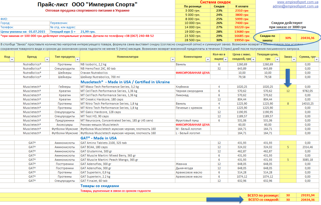The width and height of the screenshot is (321, 205).
Task: Select the "M - Белый логотип" comment cell
Action: coord(193,129)
